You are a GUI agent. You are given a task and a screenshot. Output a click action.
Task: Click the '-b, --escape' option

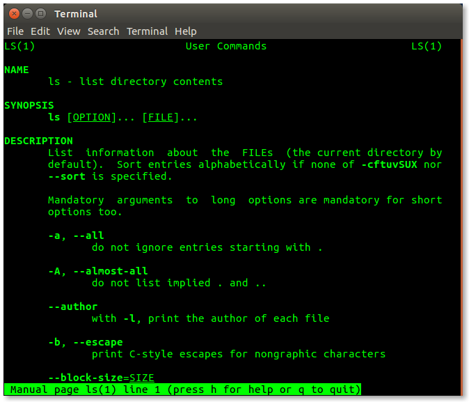(x=86, y=342)
